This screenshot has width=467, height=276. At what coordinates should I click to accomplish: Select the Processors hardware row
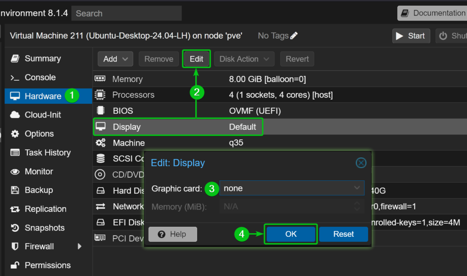coord(280,95)
